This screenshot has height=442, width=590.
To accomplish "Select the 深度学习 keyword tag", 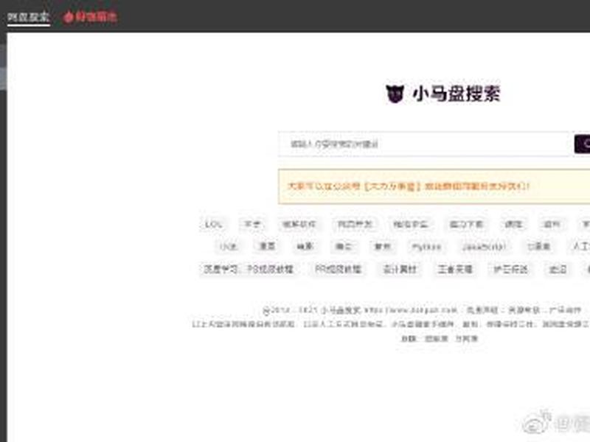I will [221, 269].
